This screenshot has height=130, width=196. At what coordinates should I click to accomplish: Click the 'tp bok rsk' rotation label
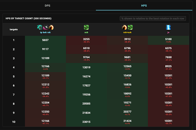point(45,32)
